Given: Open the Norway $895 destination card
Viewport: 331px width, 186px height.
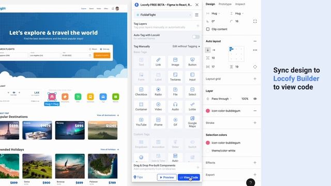Looking at the screenshot, I should (70, 130).
